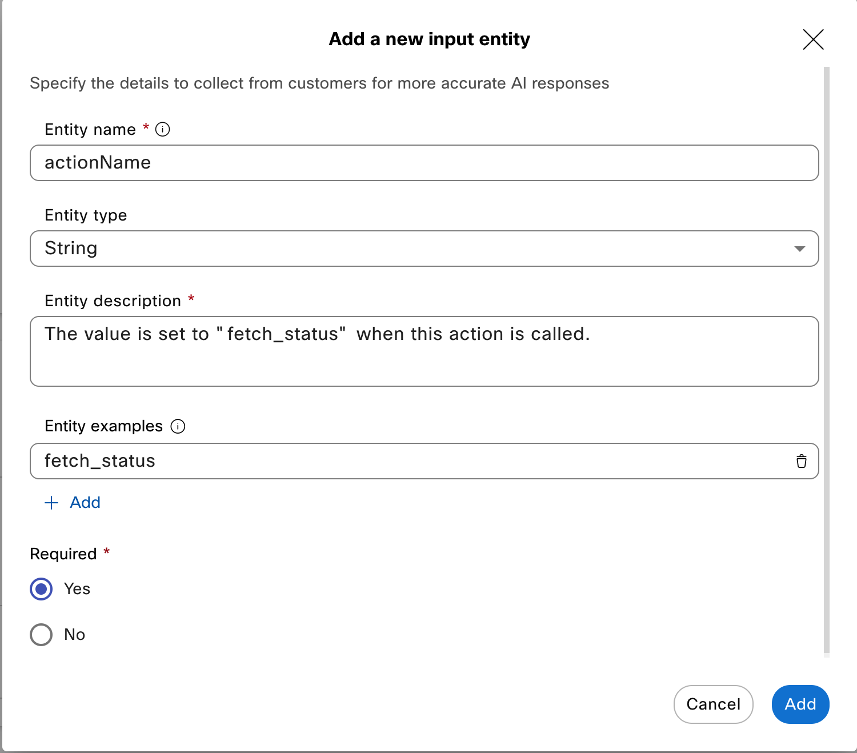The image size is (857, 753).
Task: Click the "Entity type" field label
Action: [86, 215]
